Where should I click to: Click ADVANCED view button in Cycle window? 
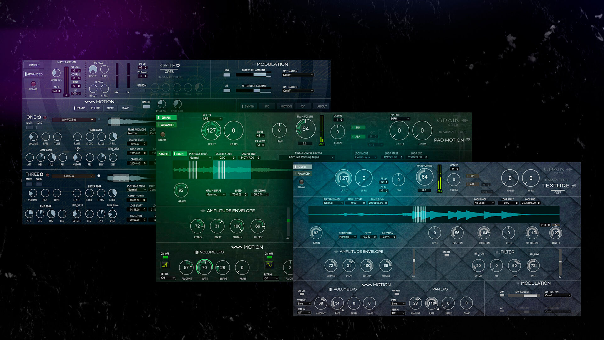(34, 74)
